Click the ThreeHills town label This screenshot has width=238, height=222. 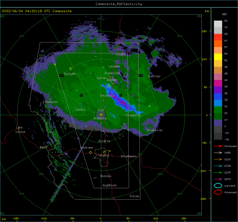[x=133, y=115]
